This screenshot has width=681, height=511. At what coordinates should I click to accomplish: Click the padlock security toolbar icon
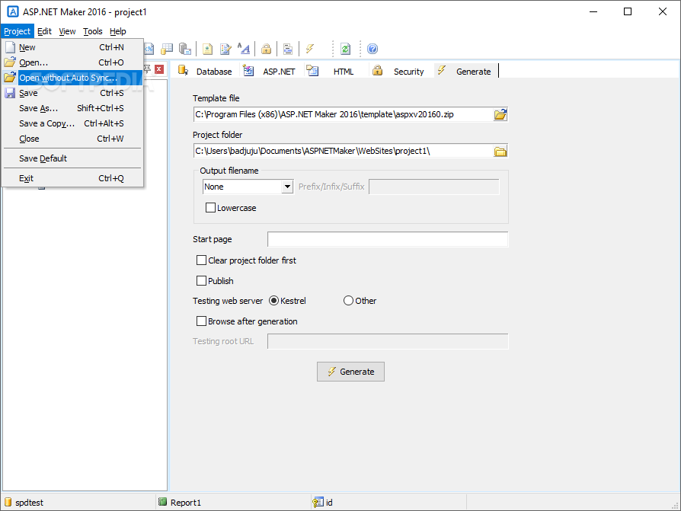pyautogui.click(x=267, y=49)
